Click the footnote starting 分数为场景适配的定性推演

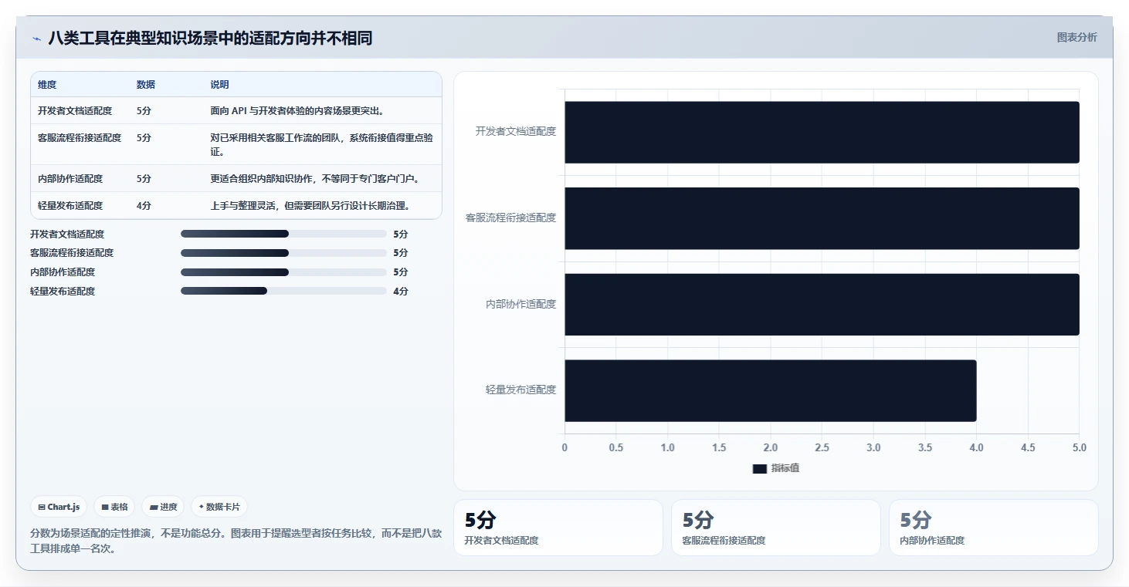[x=236, y=541]
